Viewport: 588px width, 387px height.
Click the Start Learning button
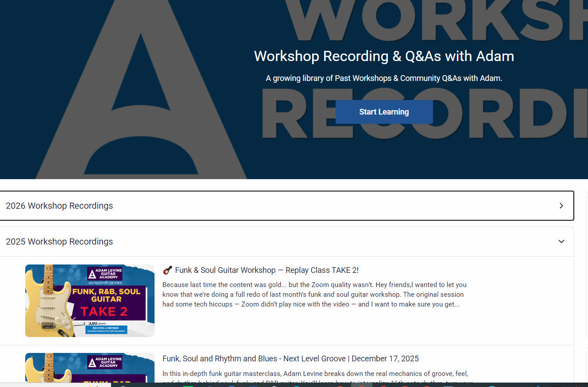point(384,112)
